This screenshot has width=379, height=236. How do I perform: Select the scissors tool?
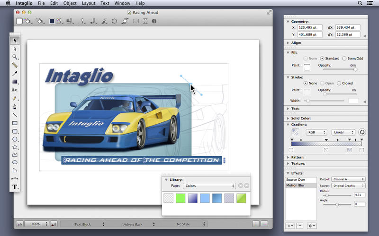pos(15,90)
